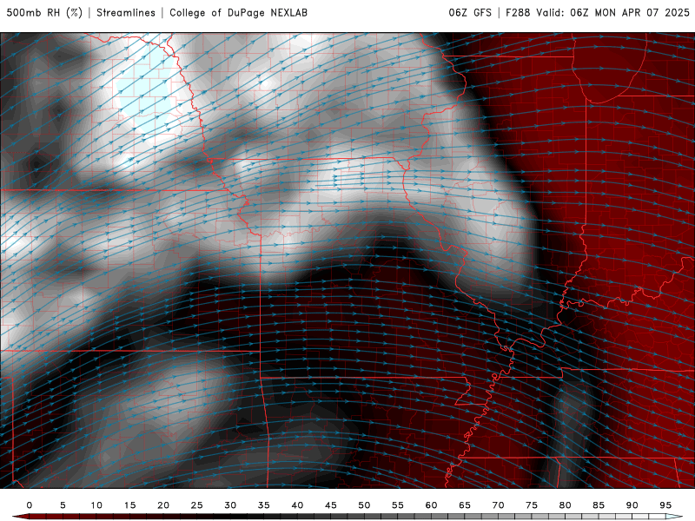Select the "30" value on color scale

[230, 505]
